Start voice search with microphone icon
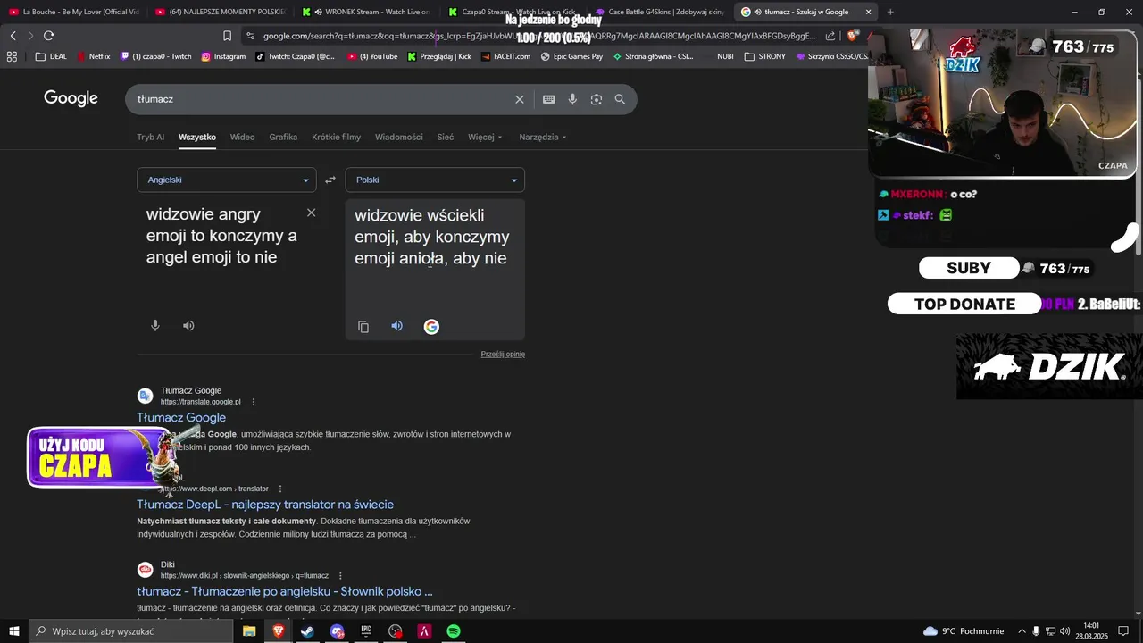The height and width of the screenshot is (643, 1143). pos(572,99)
